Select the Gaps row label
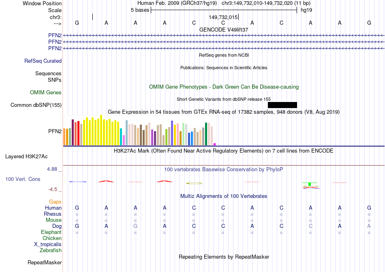This screenshot has width=385, height=272. pos(55,202)
